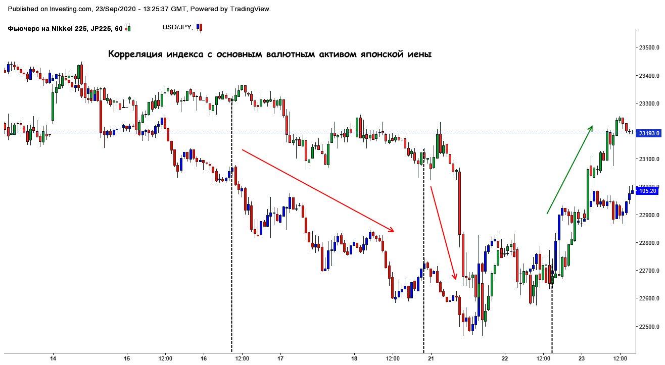Click the 22700.0 price axis label
The width and height of the screenshot is (665, 365).
point(649,271)
